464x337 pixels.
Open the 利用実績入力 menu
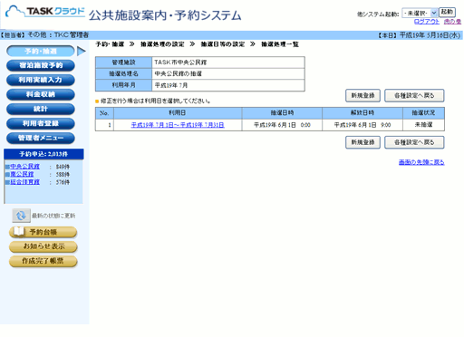pos(41,80)
